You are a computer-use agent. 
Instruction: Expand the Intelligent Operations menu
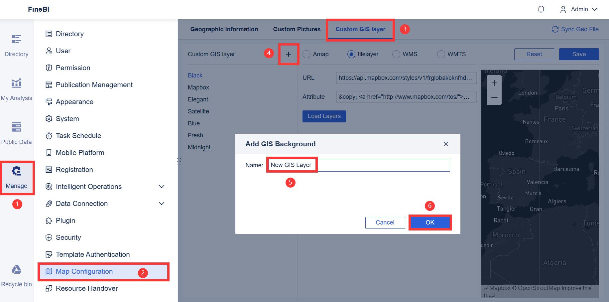click(162, 187)
